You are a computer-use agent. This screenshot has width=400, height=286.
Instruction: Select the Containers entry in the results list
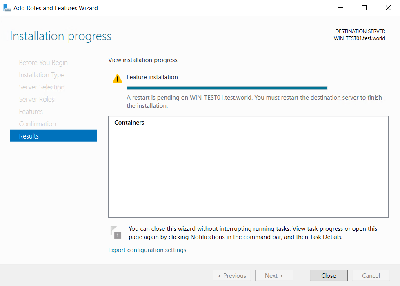click(129, 123)
